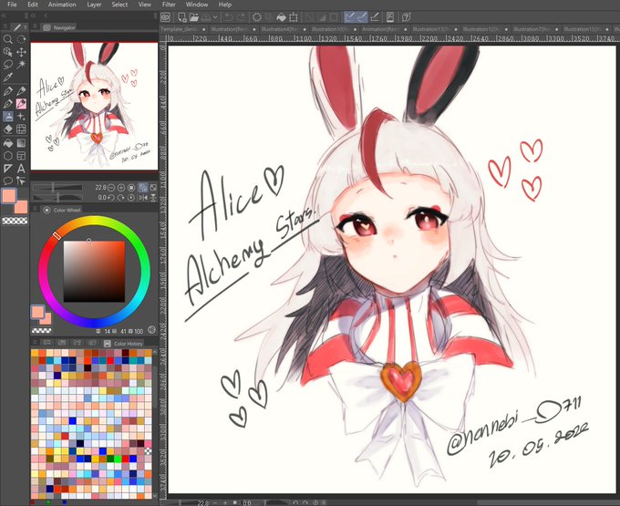Click the Redo arrow in toolbar
The width and height of the screenshot is (620, 506).
coord(241,17)
